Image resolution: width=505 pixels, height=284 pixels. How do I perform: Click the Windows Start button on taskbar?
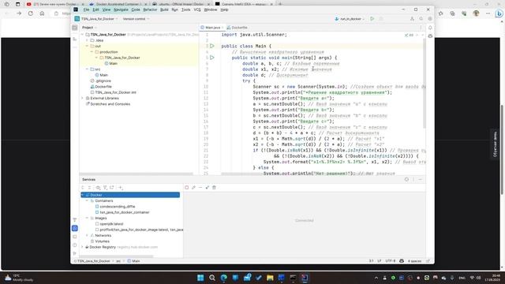point(200,278)
